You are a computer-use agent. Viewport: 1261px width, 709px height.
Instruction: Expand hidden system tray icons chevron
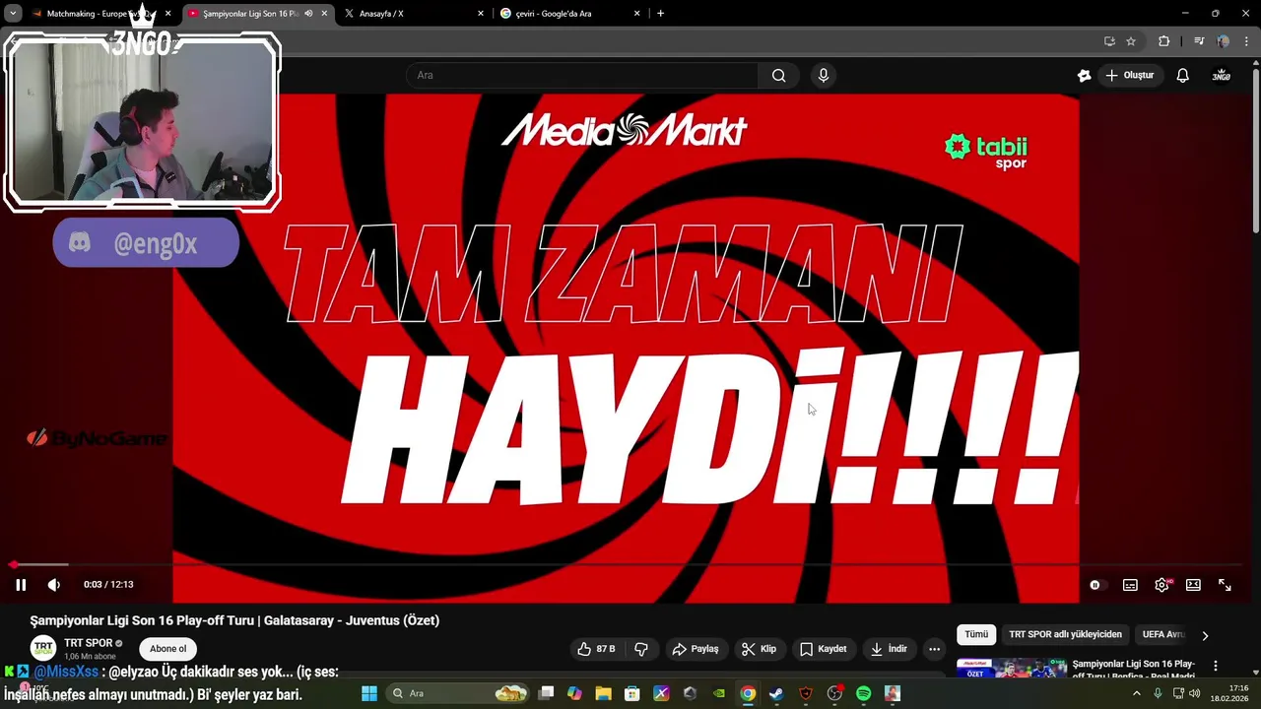tap(1137, 693)
